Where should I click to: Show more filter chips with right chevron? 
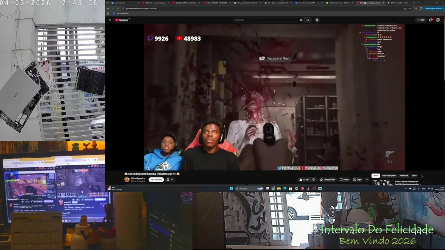pyautogui.click(x=422, y=176)
